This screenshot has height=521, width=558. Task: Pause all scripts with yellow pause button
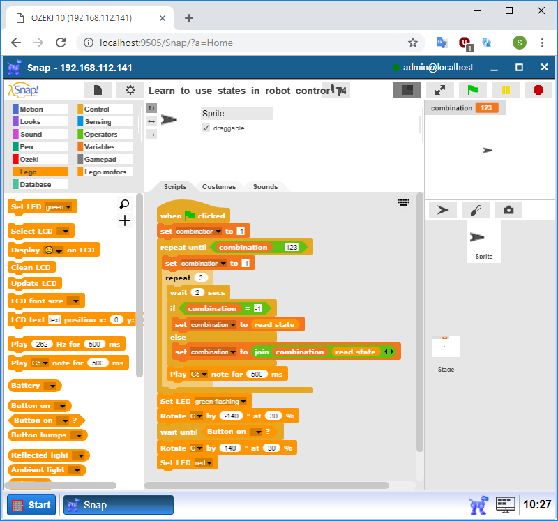(x=505, y=90)
